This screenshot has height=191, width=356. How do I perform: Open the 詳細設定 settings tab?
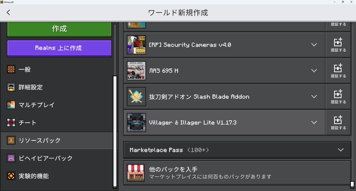(57, 87)
